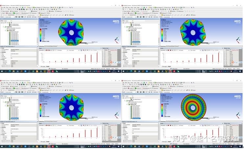
Task: Open New Analysis dropdown in Total Deformation 7 window
Action: click(37, 7)
